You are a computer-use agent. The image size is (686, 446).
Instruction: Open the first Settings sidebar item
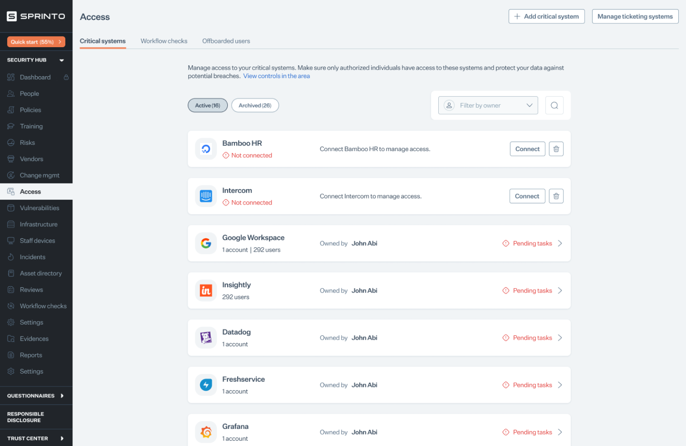(x=31, y=323)
